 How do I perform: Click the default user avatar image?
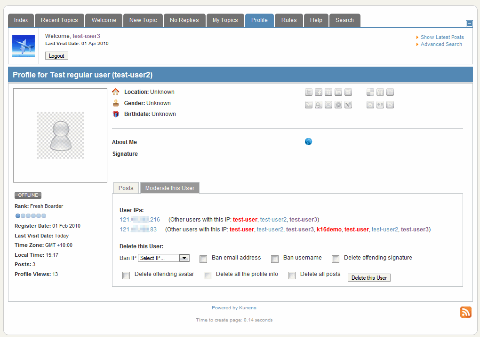60,135
